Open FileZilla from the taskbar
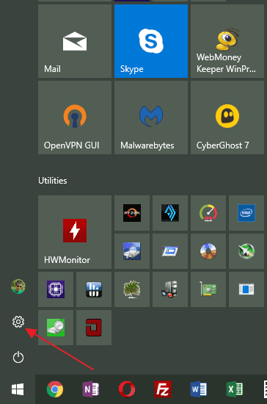 [x=163, y=389]
